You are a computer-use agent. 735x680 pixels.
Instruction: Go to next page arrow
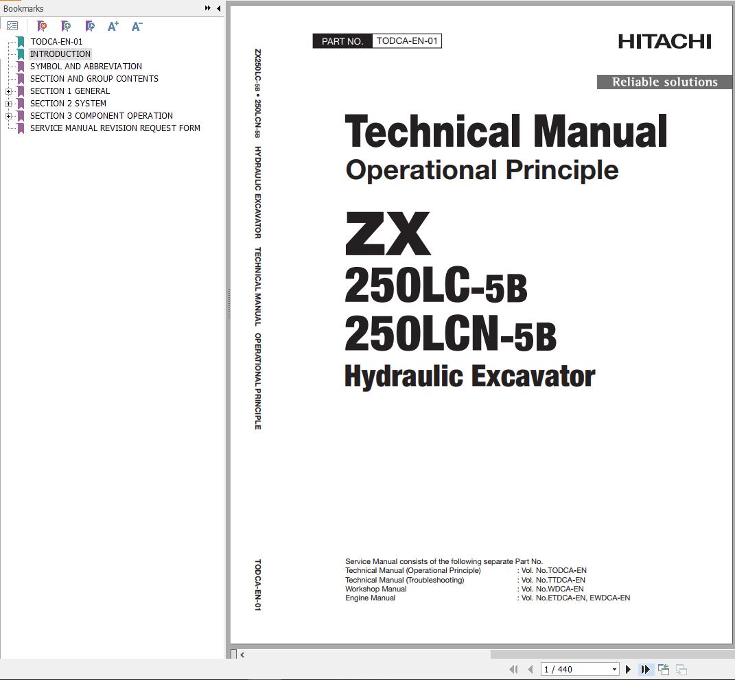tap(628, 669)
